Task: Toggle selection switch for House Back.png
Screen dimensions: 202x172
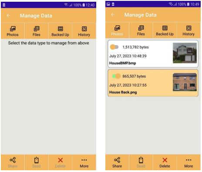Action: (116, 76)
